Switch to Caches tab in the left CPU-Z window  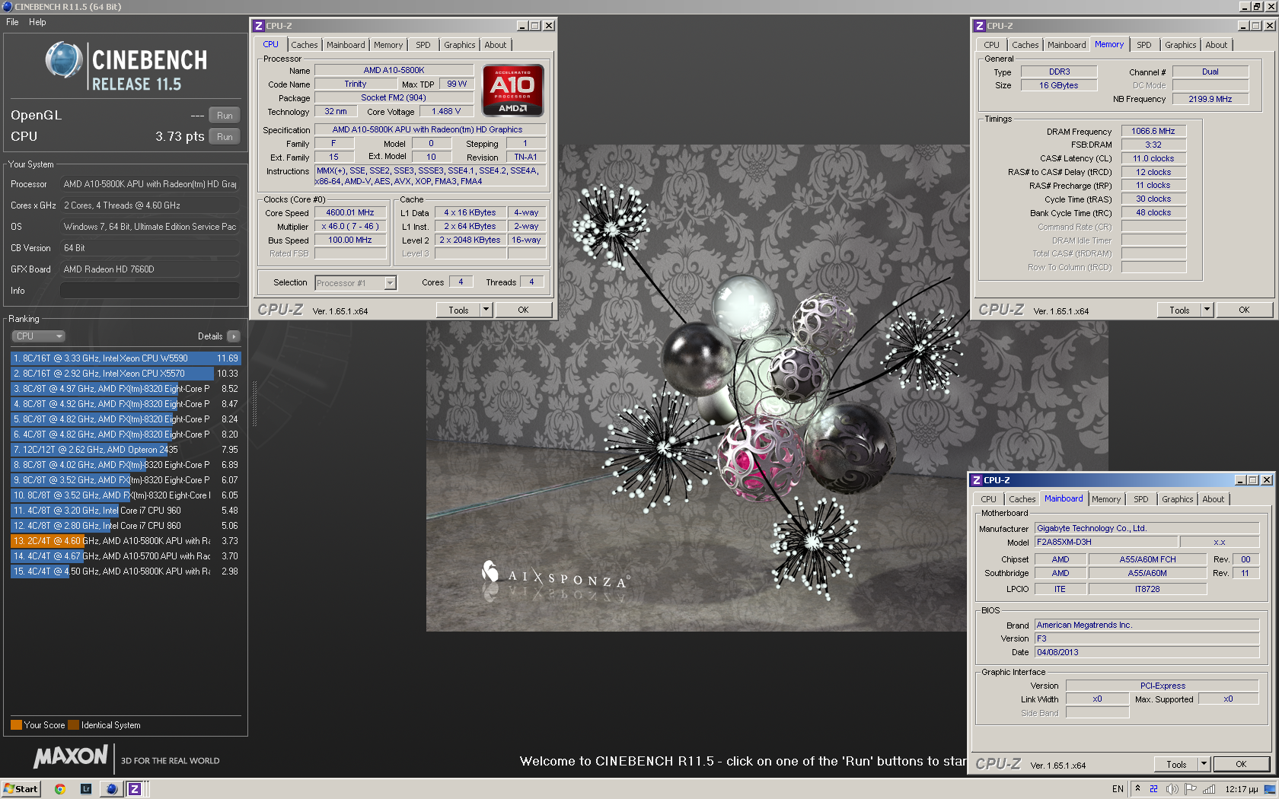coord(305,45)
